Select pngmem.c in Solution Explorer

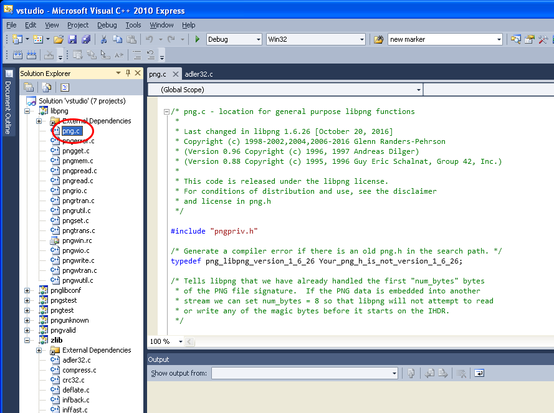pos(78,161)
